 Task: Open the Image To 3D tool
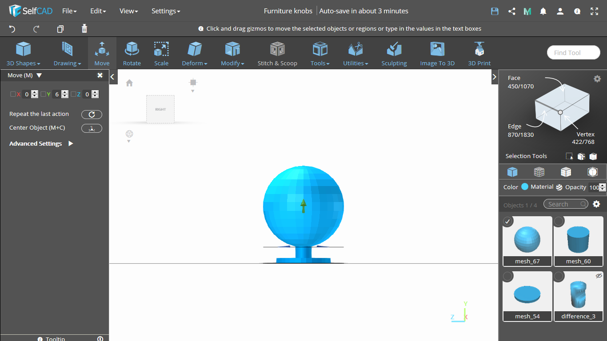tap(438, 53)
